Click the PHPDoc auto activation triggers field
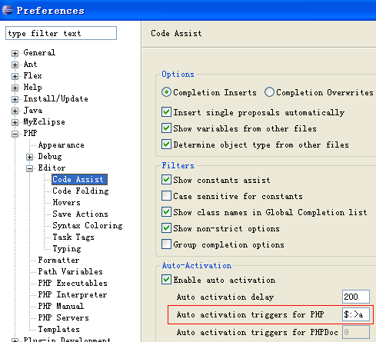376x342 pixels. [x=356, y=332]
